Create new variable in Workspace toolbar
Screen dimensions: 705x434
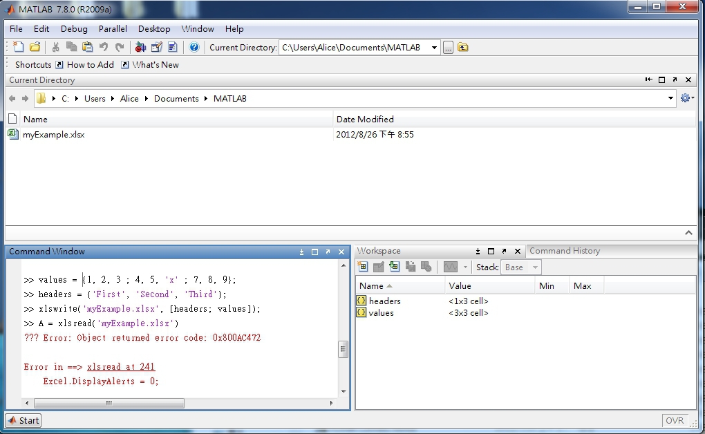363,267
